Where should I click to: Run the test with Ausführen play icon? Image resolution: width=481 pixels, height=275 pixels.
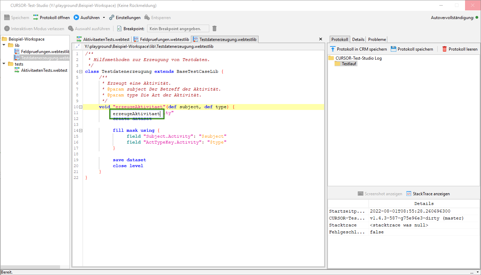76,18
